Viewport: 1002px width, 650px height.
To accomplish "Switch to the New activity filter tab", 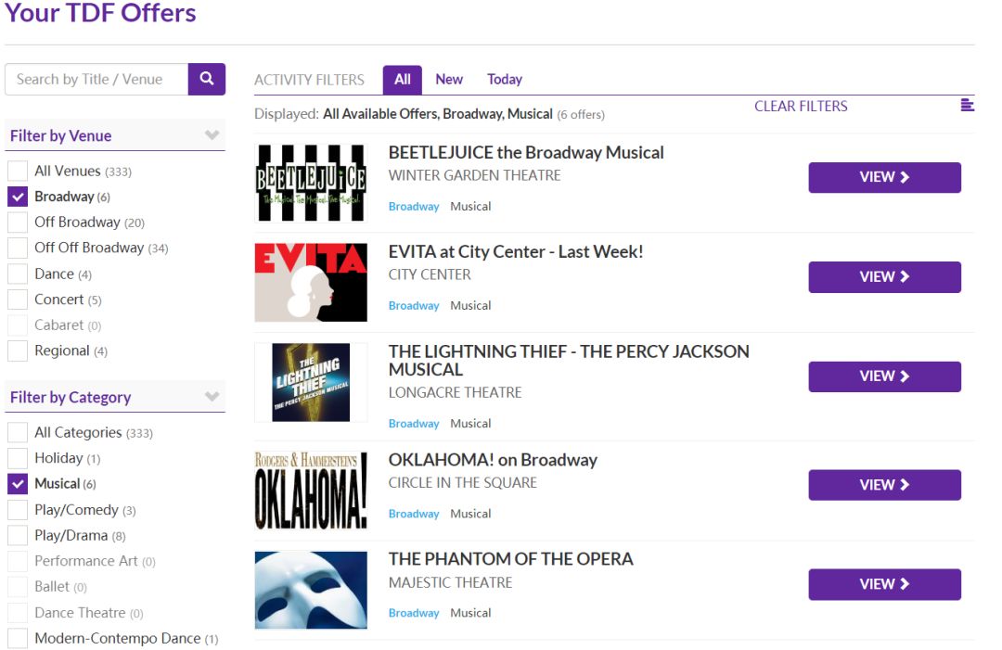I will 449,79.
